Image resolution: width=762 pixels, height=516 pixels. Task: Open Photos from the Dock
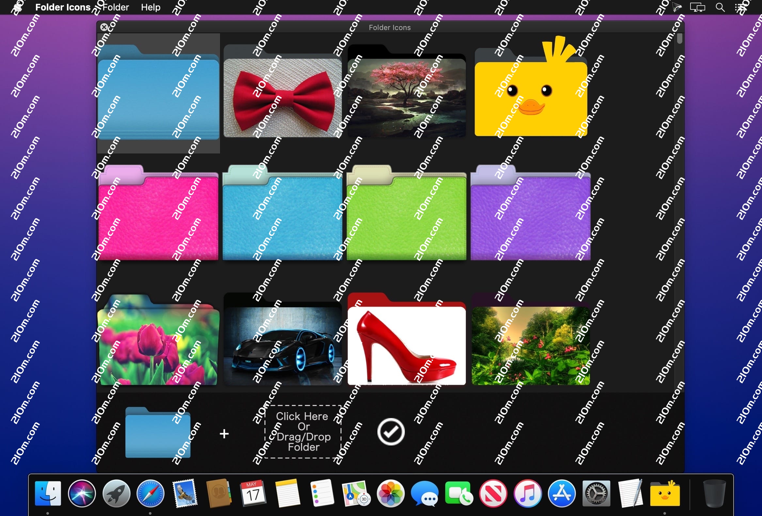(390, 493)
